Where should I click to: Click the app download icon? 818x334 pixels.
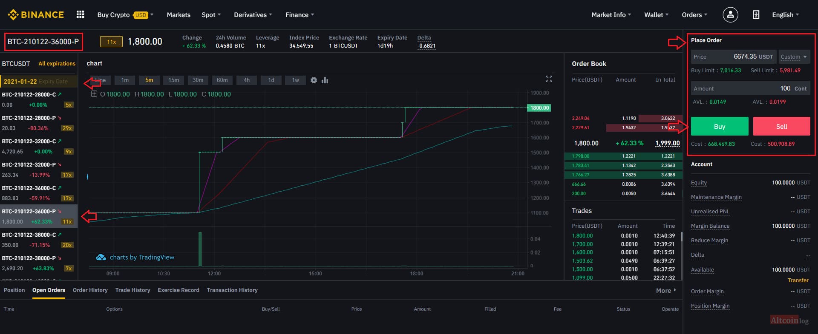pos(756,15)
